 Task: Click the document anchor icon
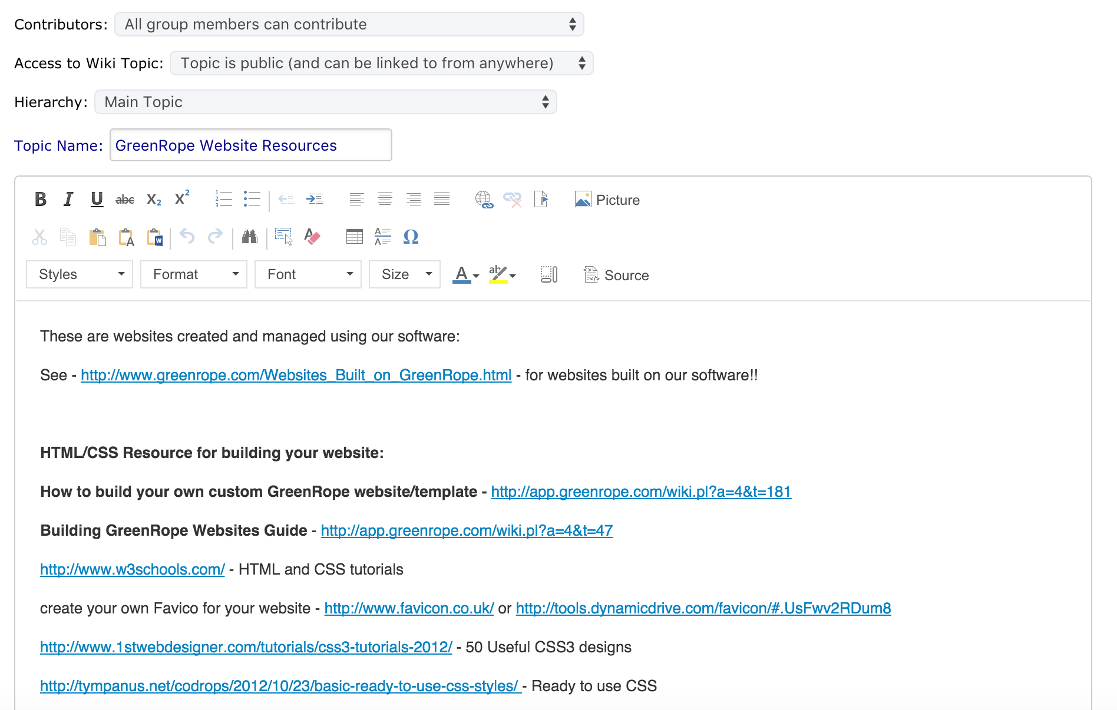pos(541,200)
